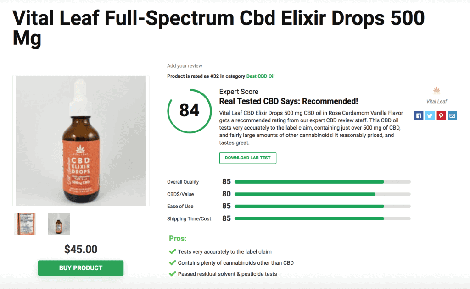Pin the product to Pinterest
470x289 pixels.
[441, 115]
